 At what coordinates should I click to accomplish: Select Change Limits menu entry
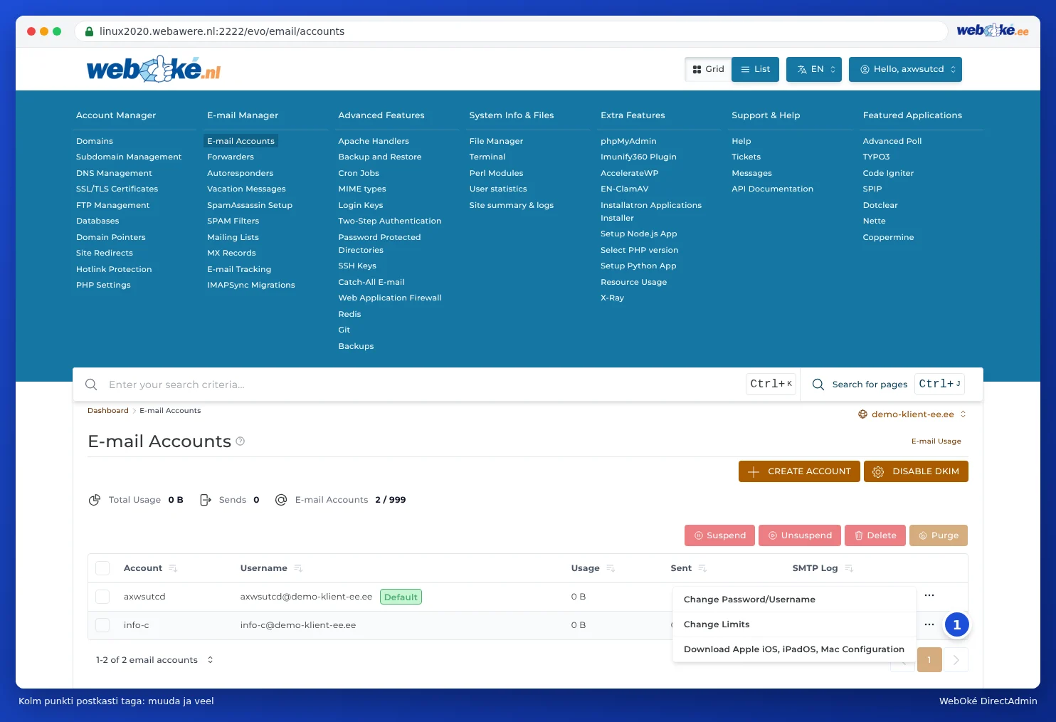794,624
